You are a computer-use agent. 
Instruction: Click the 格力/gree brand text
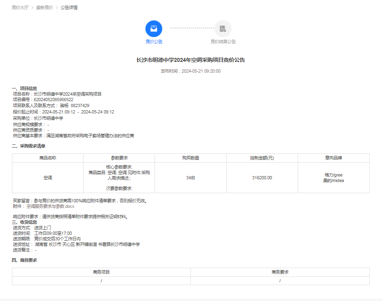333,175
